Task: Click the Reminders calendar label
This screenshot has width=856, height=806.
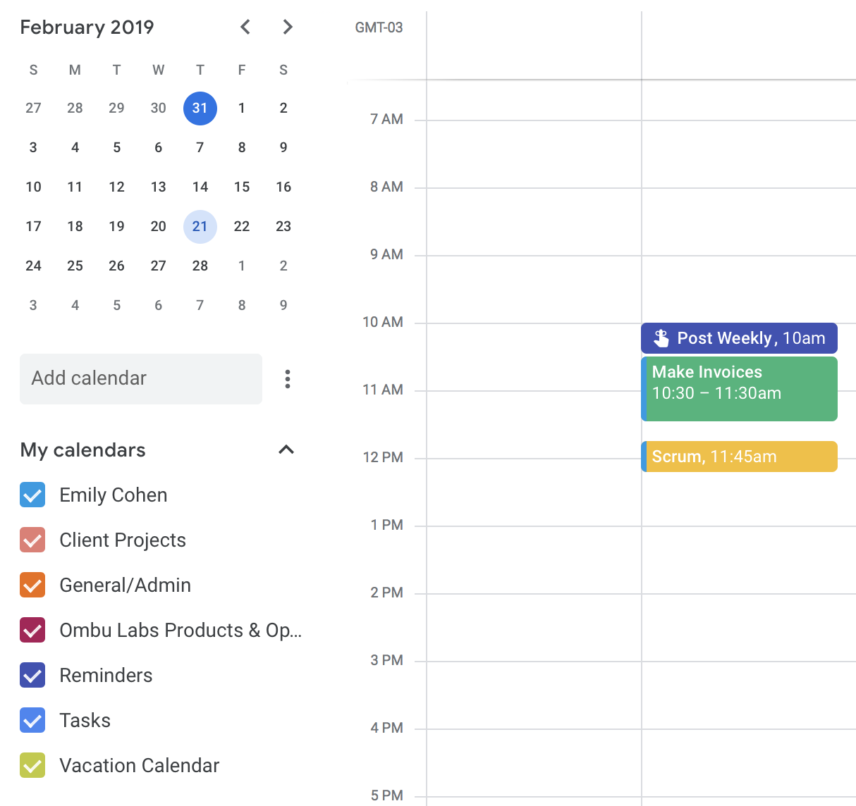Action: coord(106,676)
